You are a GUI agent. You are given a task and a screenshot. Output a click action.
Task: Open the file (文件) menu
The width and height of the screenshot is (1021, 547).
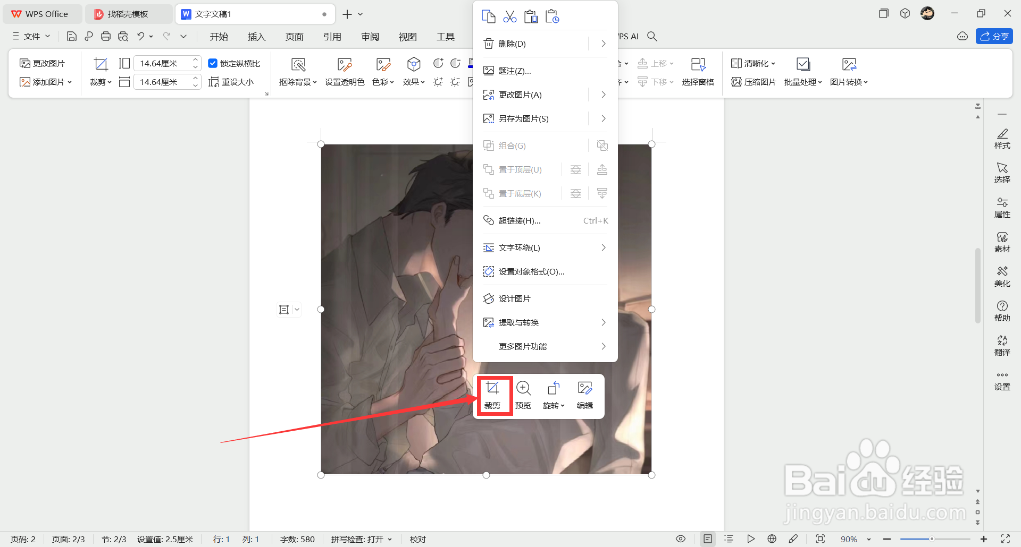(31, 36)
